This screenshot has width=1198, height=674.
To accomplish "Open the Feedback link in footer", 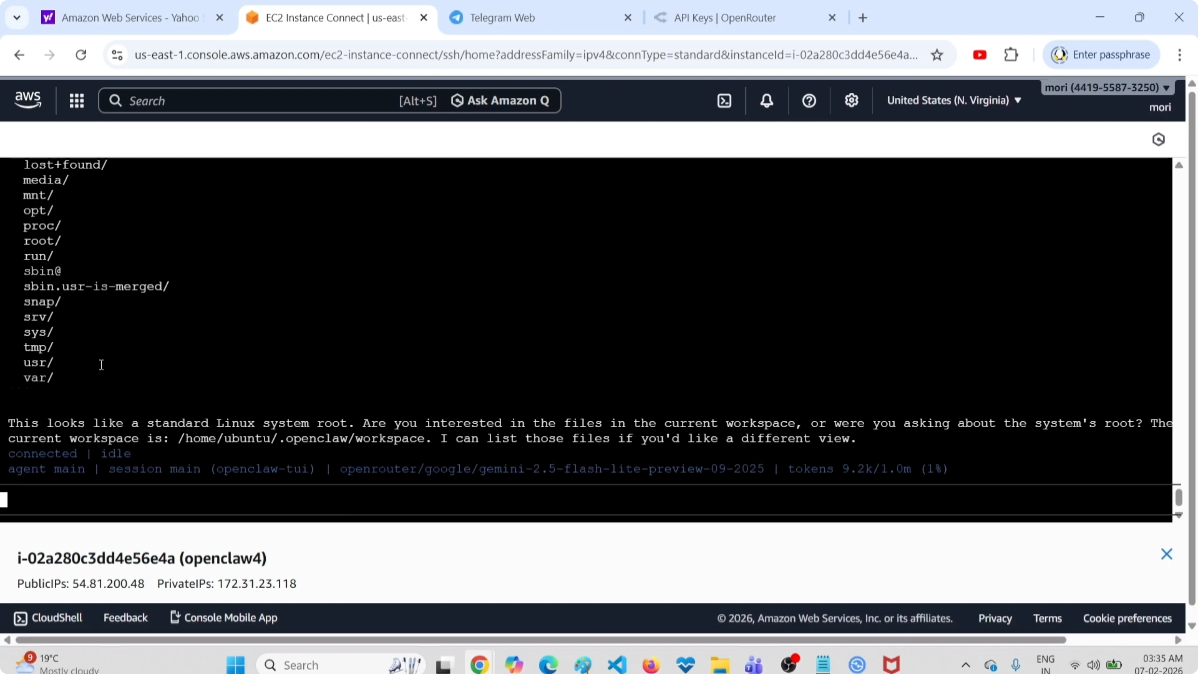I will 125,618.
